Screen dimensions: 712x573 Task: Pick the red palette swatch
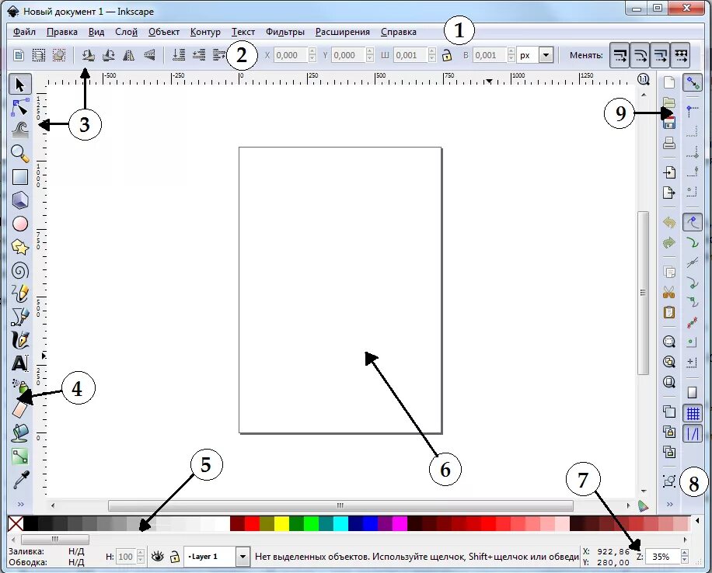[252, 523]
